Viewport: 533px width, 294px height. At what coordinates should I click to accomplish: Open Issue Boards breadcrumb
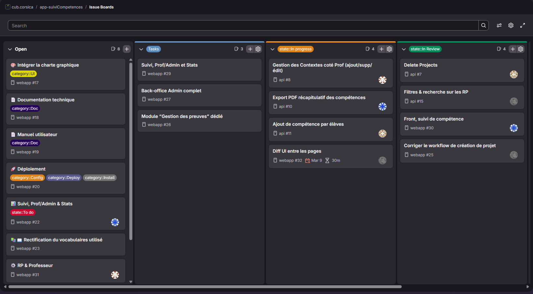coord(101,7)
